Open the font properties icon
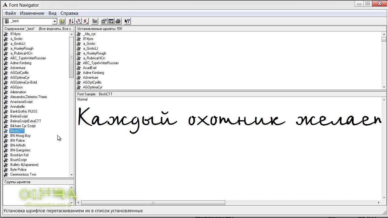 pyautogui.click(x=104, y=21)
